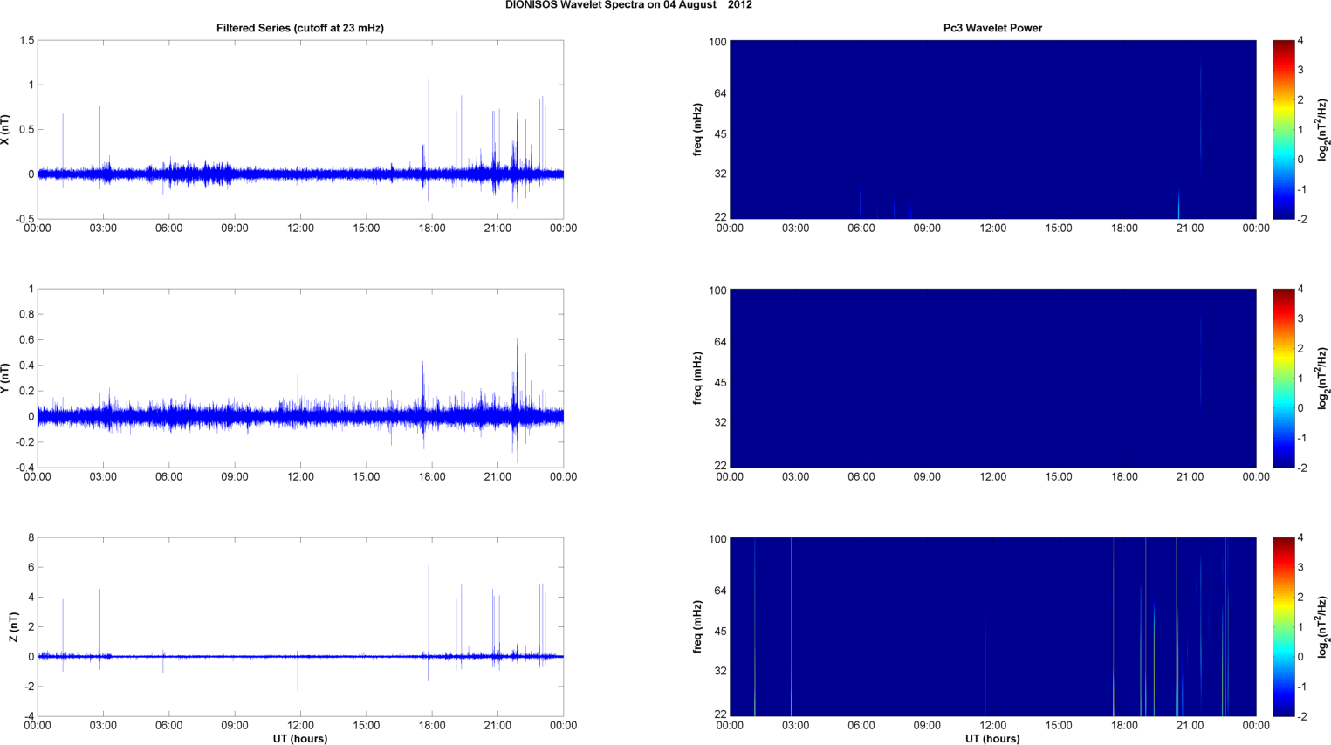Click the freq (mHz) label of the middle spectrogram

click(x=698, y=378)
